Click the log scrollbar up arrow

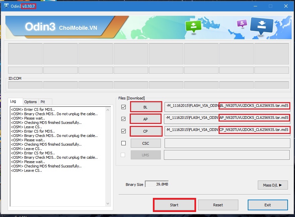[x=108, y=110]
